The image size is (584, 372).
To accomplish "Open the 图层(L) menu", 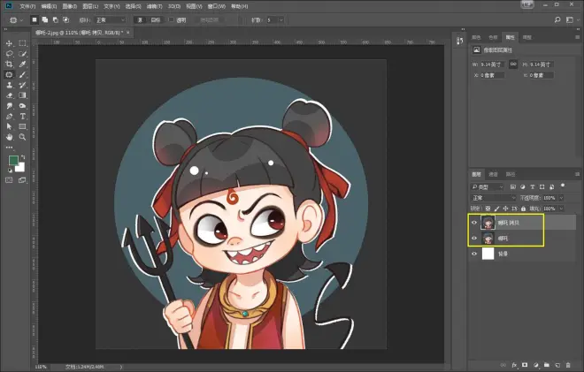I will click(90, 6).
